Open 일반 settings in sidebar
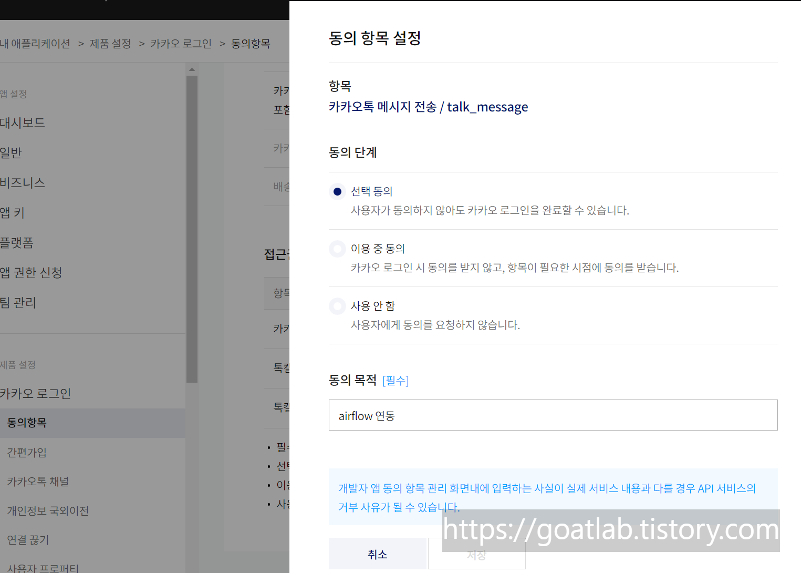Image resolution: width=801 pixels, height=573 pixels. tap(11, 153)
